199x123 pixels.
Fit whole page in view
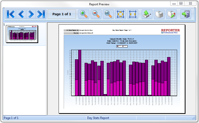[121, 14]
